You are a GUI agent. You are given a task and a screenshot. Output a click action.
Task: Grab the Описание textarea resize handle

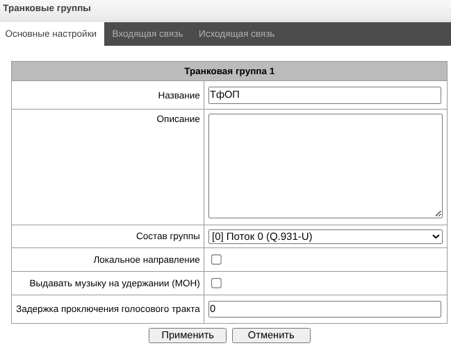[438, 214]
